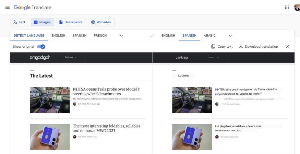Click the Copy text button
This screenshot has height=154, width=300.
point(222,47)
